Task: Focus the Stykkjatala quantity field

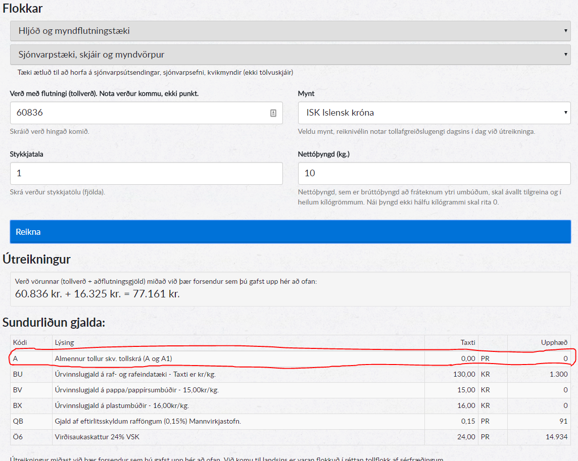Action: (146, 173)
